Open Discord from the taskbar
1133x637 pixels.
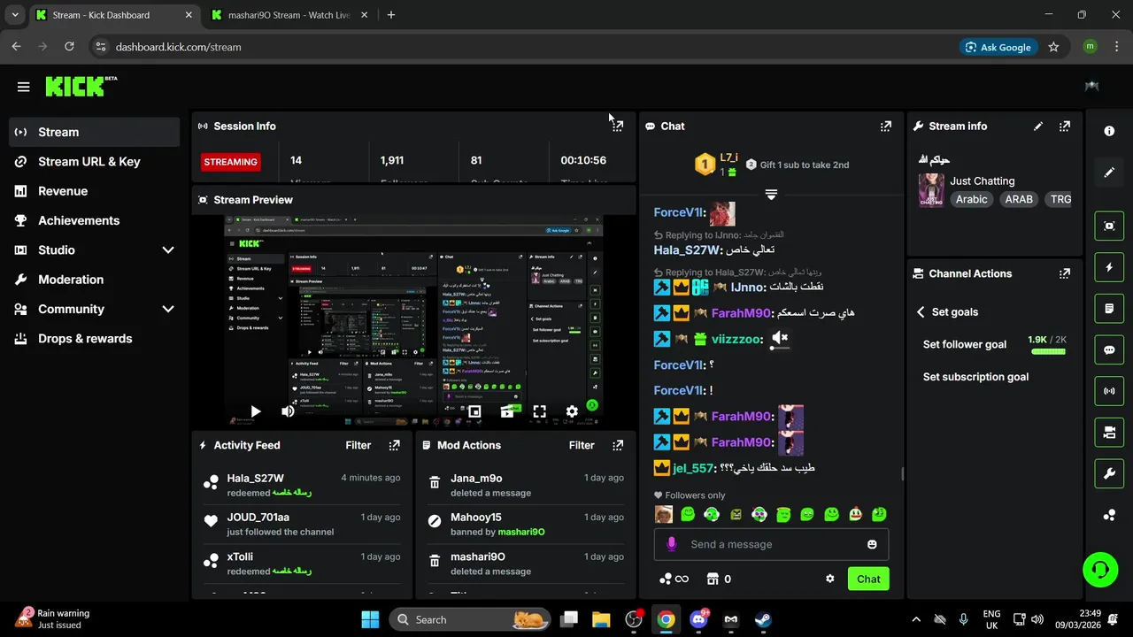(x=698, y=619)
